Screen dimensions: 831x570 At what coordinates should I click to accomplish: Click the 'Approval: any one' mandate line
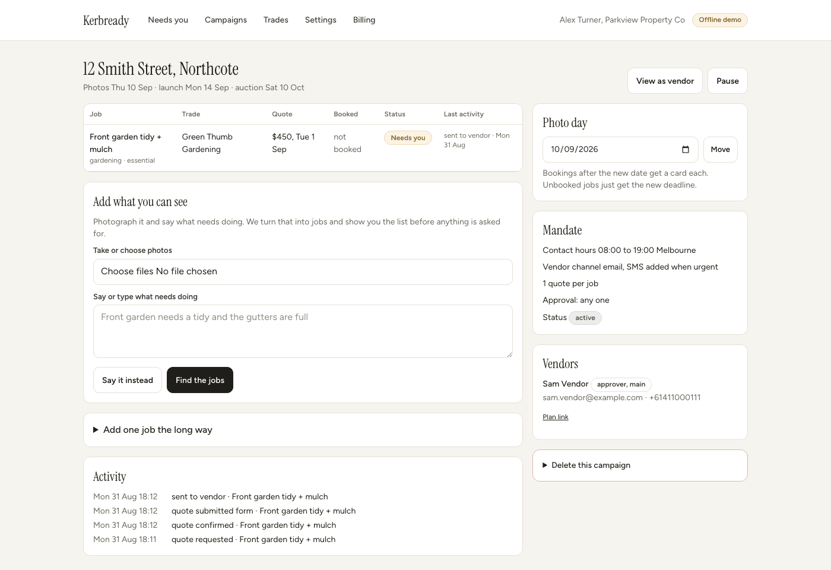coord(576,300)
